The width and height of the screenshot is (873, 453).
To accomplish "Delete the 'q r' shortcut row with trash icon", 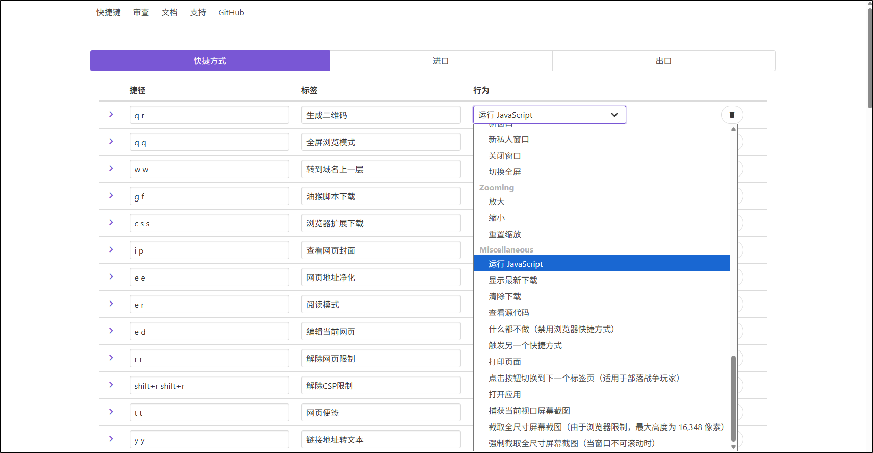I will pos(732,115).
